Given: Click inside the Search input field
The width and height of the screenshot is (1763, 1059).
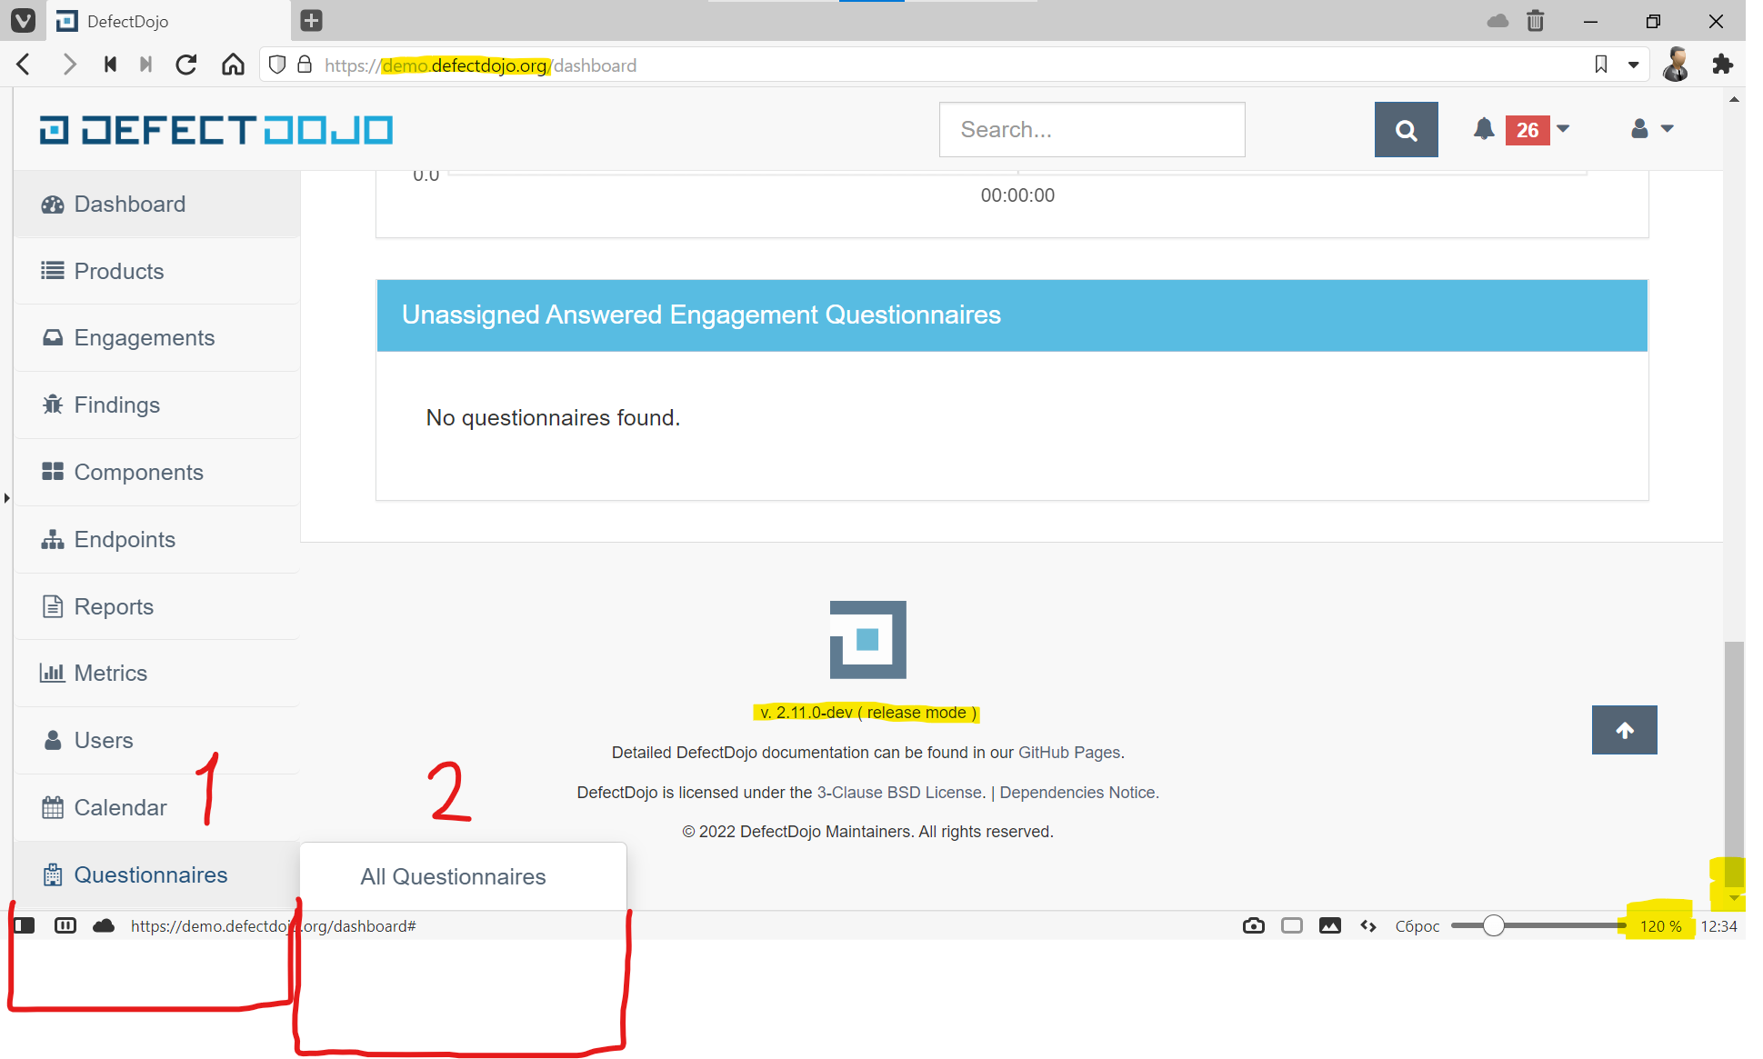Looking at the screenshot, I should [1091, 129].
